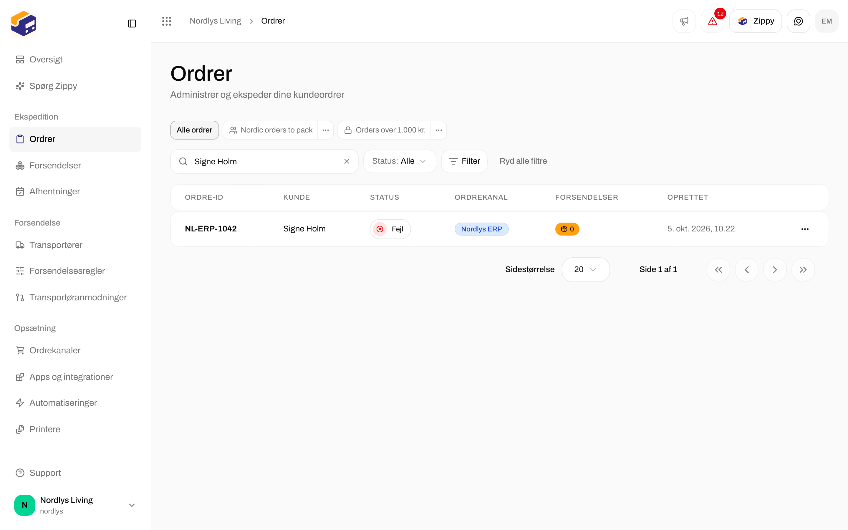The width and height of the screenshot is (848, 530).
Task: Open Transportøranmodninger page
Action: click(x=75, y=297)
